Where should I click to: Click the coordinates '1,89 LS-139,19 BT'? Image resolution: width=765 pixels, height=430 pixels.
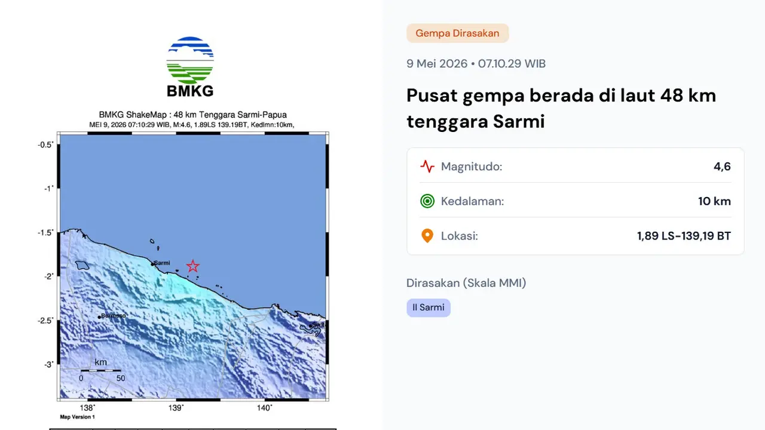684,236
